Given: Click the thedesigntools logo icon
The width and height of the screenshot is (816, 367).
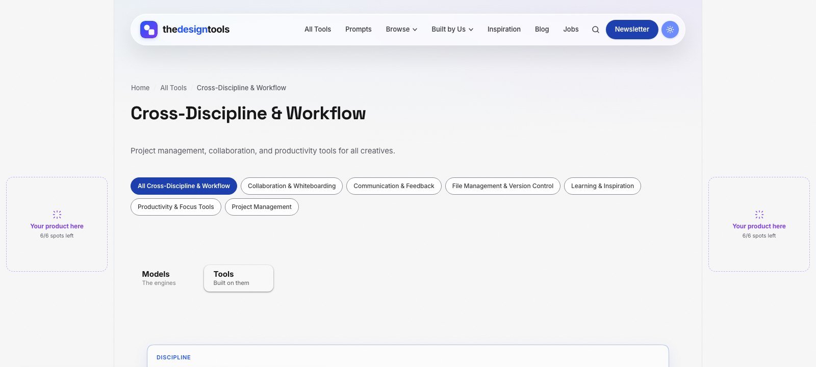Looking at the screenshot, I should [x=149, y=30].
